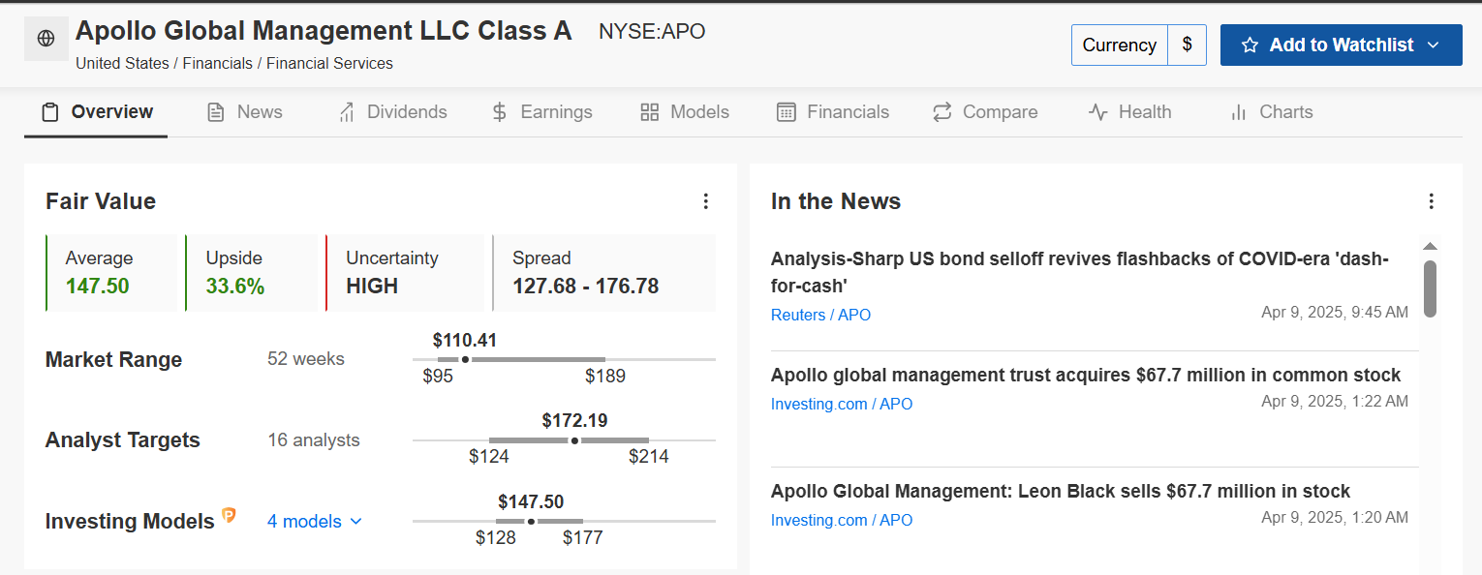Open the trust acquires $67.7 million headline

1086,375
